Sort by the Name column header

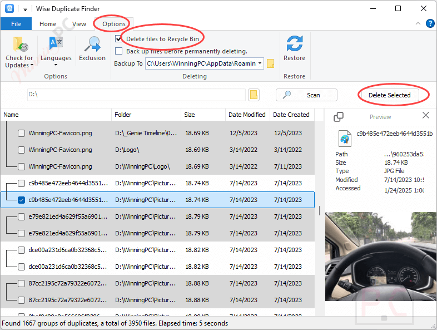click(56, 115)
